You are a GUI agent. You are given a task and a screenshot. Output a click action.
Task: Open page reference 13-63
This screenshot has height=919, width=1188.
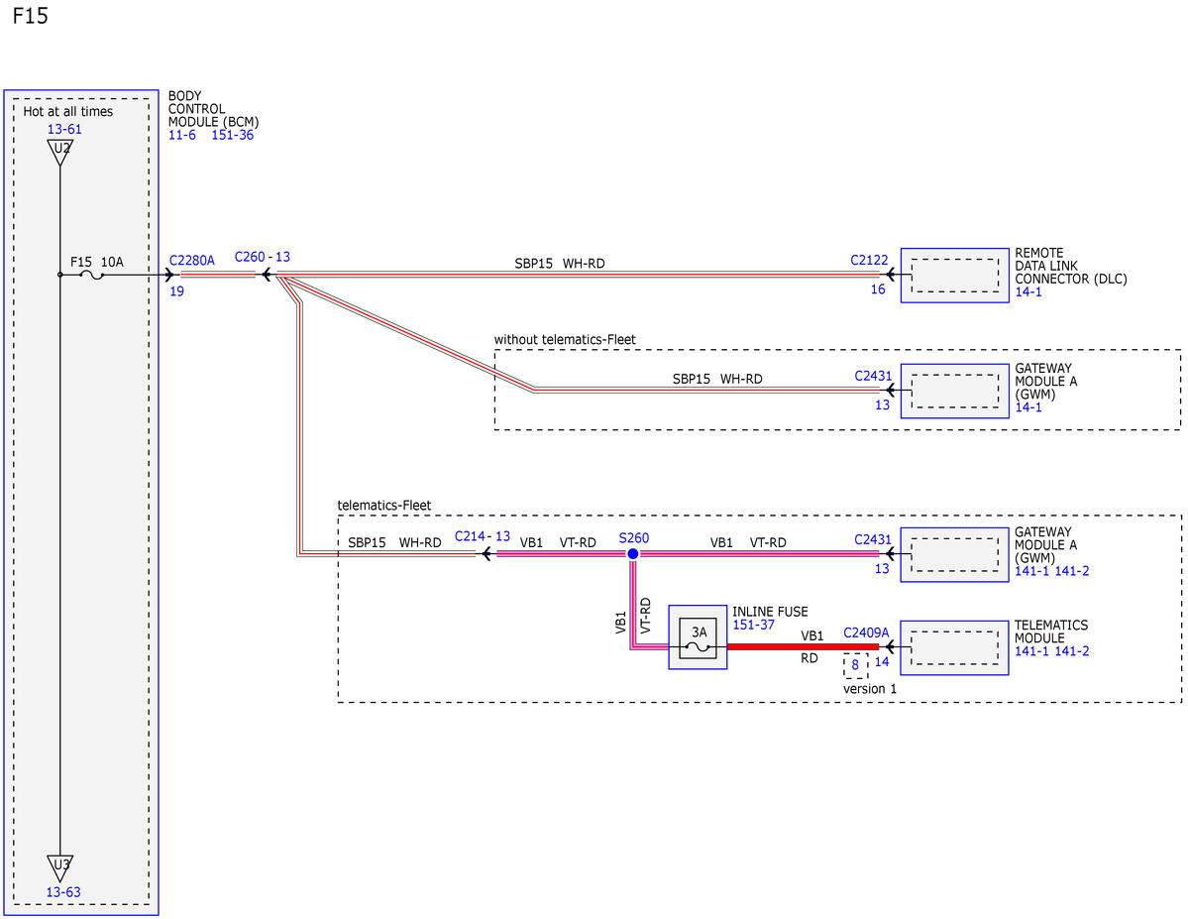[x=63, y=891]
